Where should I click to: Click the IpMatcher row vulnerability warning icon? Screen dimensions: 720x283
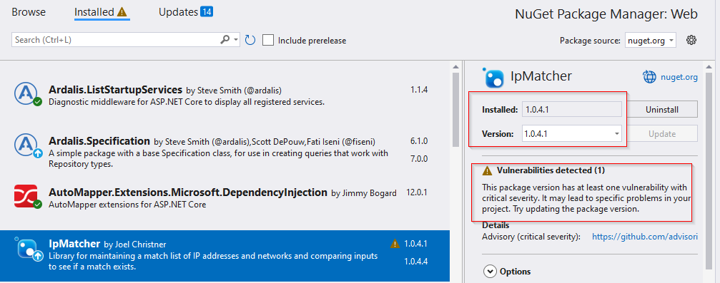pos(395,243)
